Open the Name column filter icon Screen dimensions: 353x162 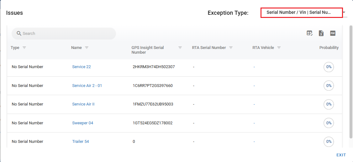click(x=87, y=48)
